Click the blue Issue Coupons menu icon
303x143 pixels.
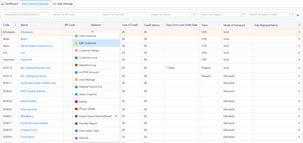pos(76,94)
